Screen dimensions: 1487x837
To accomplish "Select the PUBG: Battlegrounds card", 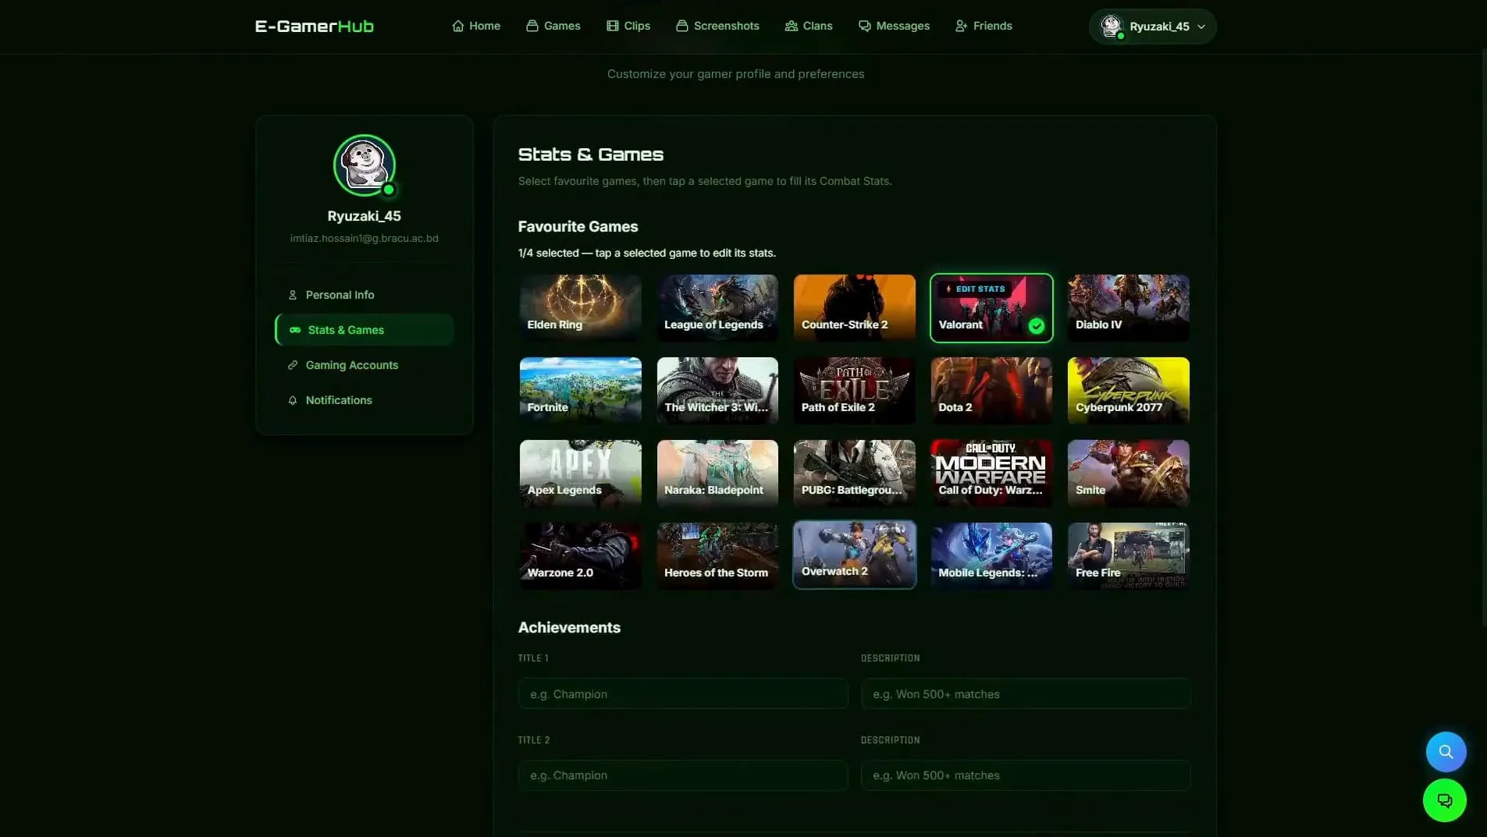I will click(854, 473).
